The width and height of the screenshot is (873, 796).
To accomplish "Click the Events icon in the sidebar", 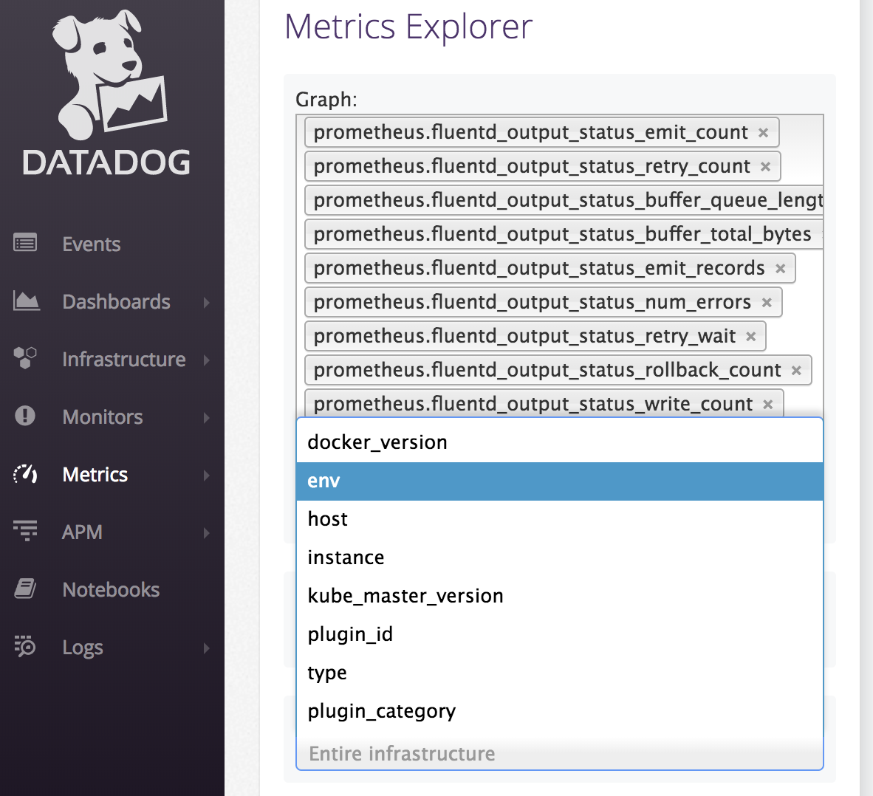I will click(24, 244).
